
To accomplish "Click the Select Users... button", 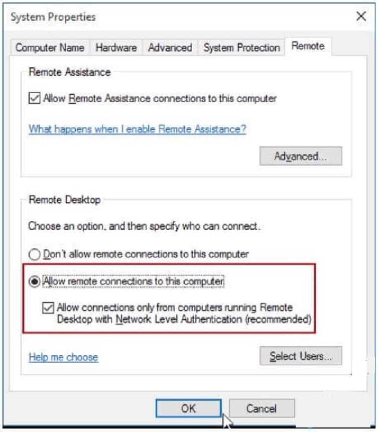I will coord(300,356).
